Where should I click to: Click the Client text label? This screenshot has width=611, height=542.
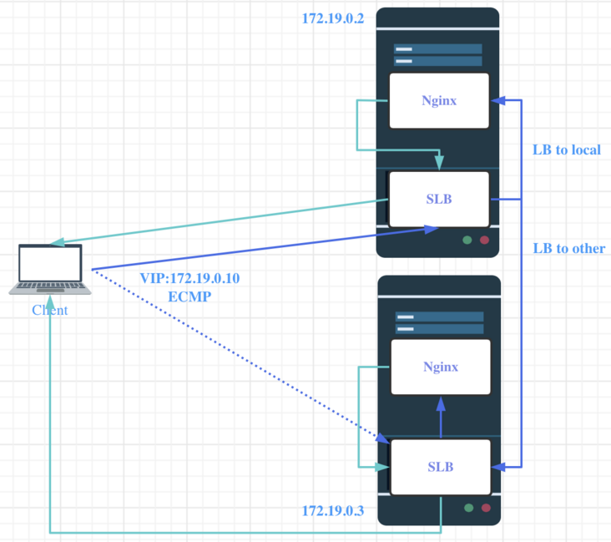pos(50,310)
